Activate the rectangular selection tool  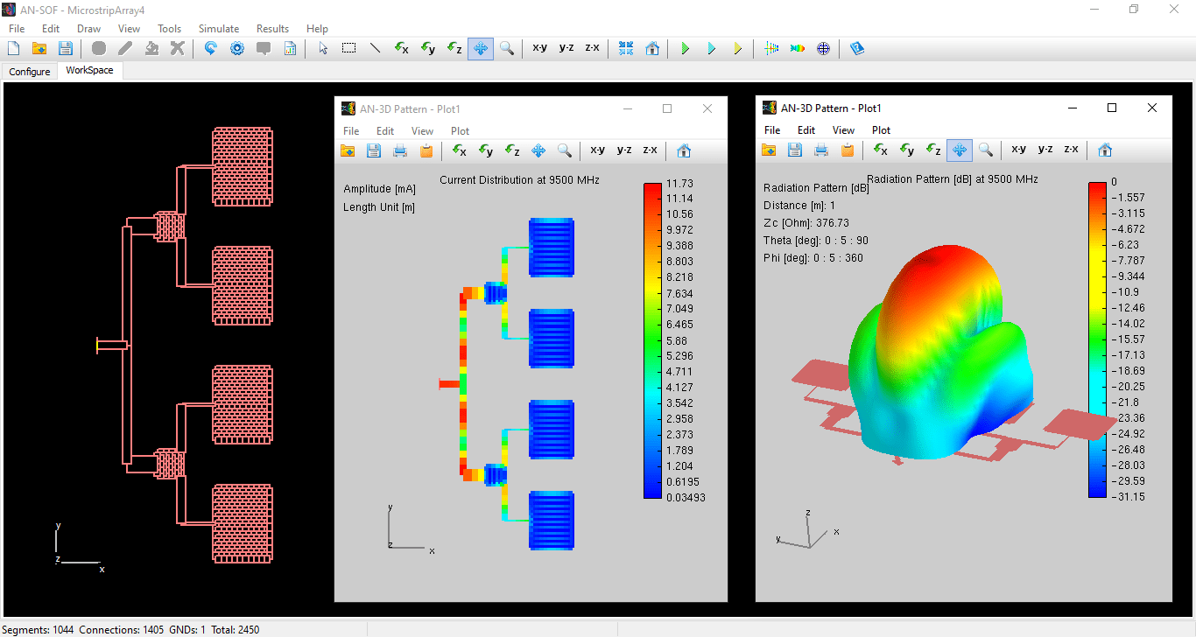(348, 48)
